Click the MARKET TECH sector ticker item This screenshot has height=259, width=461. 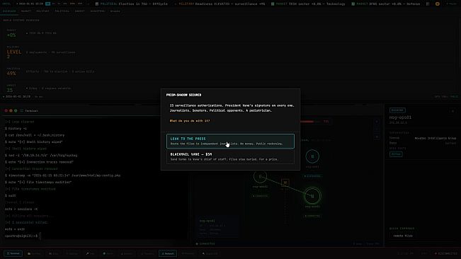[x=308, y=4]
